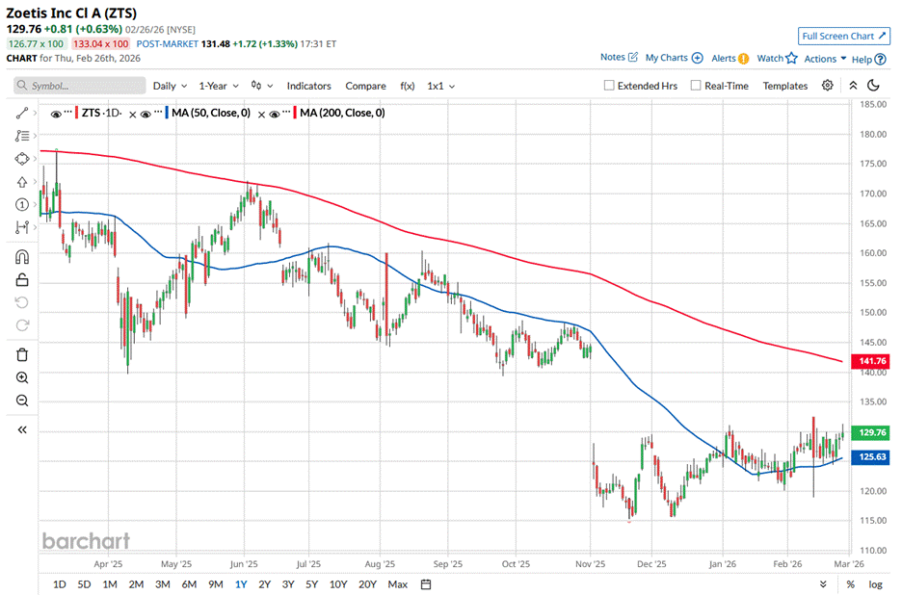Click the 141.76 MA 200 price label

click(x=871, y=361)
